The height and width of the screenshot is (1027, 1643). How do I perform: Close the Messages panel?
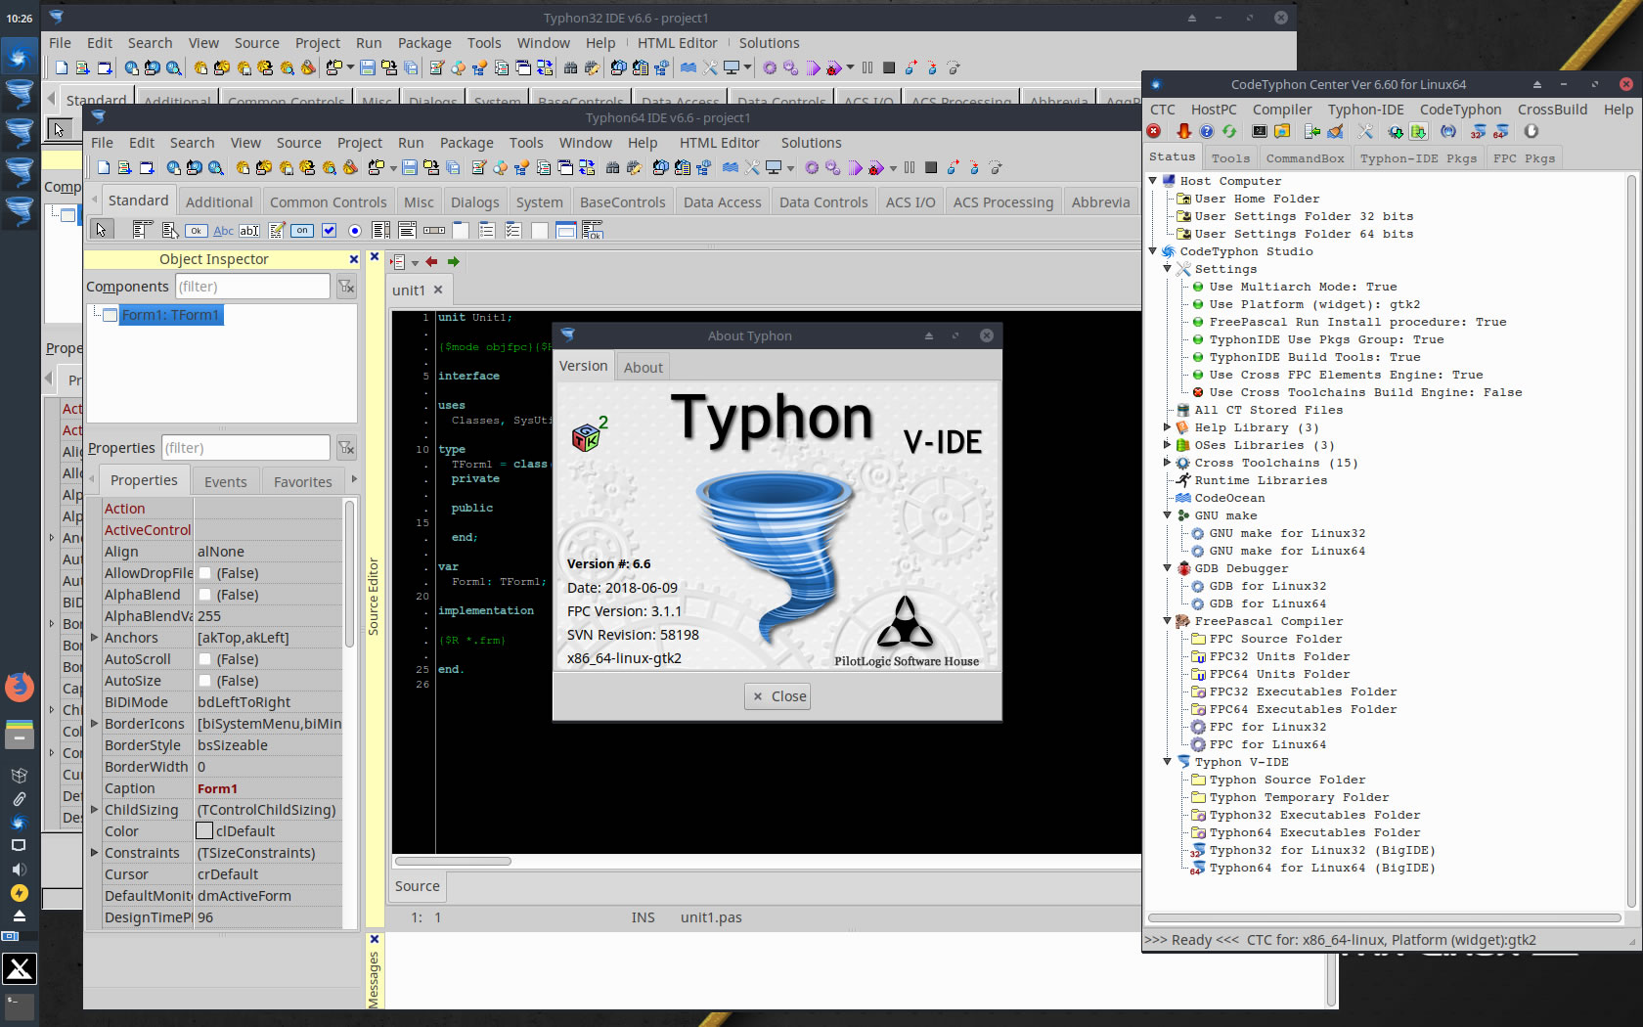click(x=375, y=939)
